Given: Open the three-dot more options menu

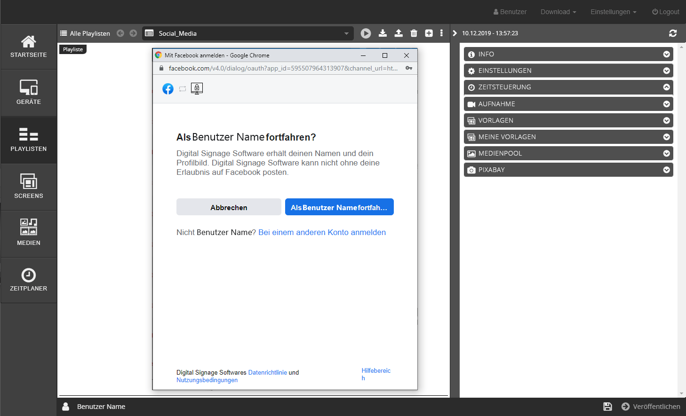Looking at the screenshot, I should pyautogui.click(x=441, y=33).
